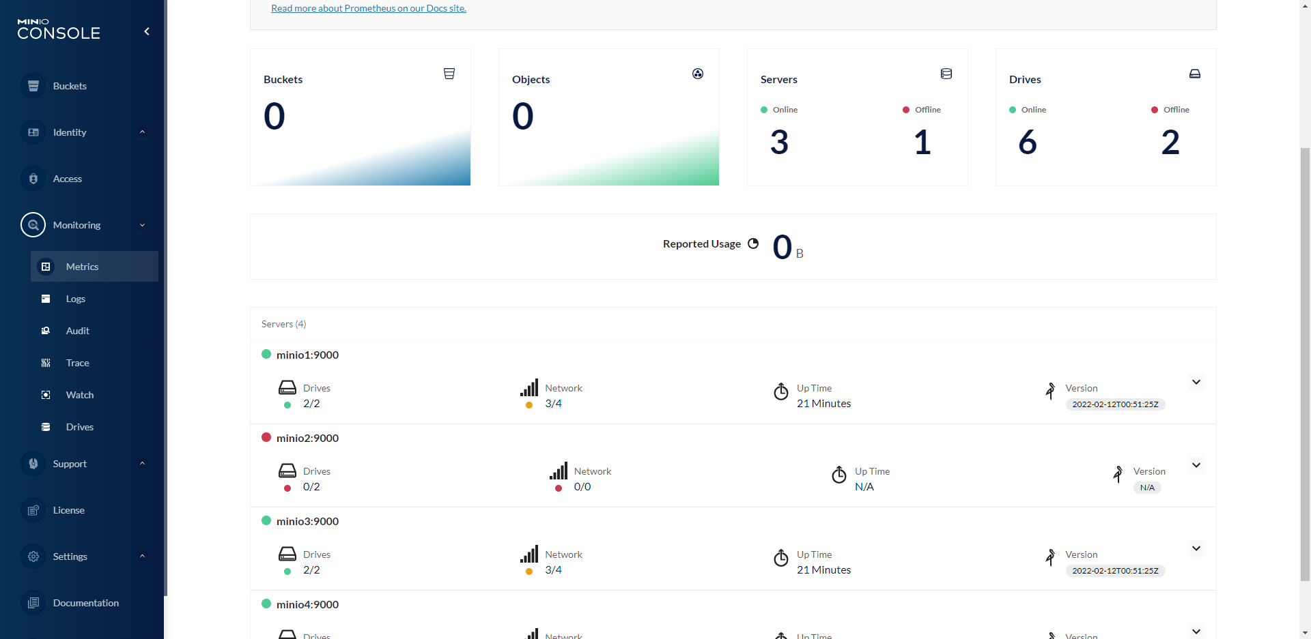Click the icon on the Objects card
The height and width of the screenshot is (639, 1311).
coord(698,74)
